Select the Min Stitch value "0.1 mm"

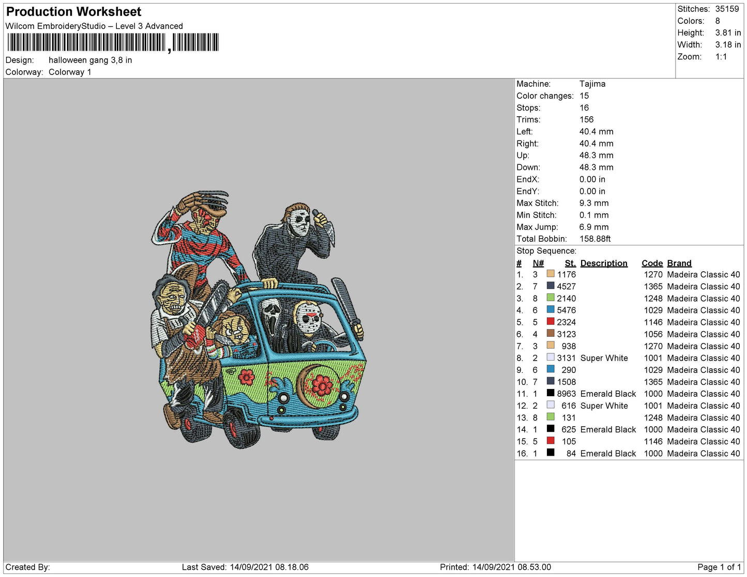pos(594,215)
